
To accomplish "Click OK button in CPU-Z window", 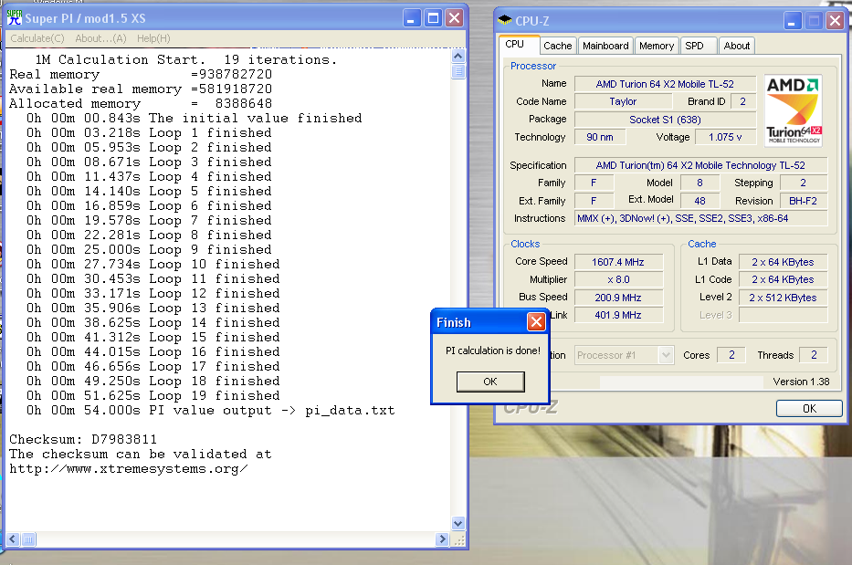I will pos(809,408).
